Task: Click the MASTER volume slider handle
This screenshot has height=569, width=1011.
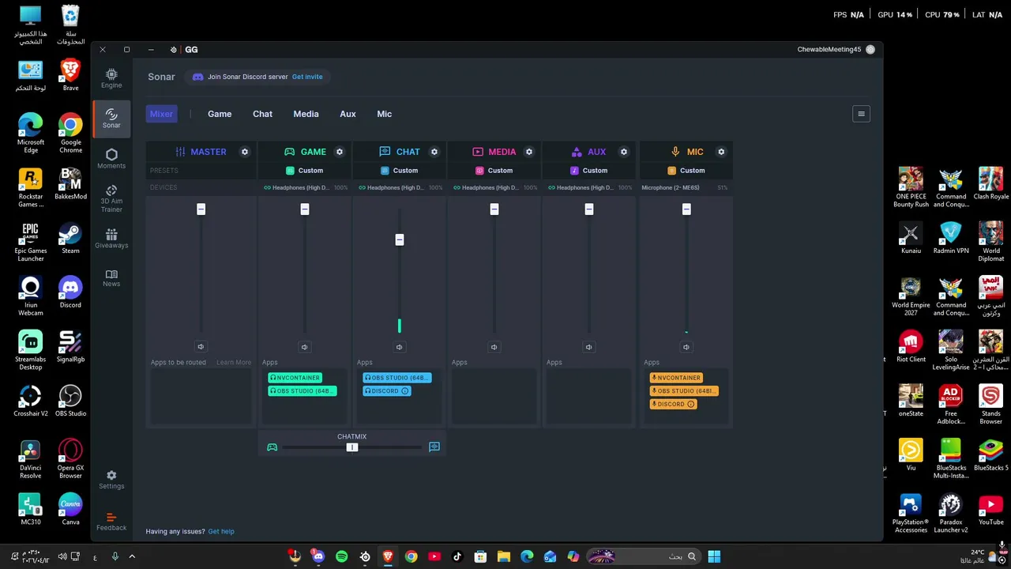Action: tap(201, 209)
